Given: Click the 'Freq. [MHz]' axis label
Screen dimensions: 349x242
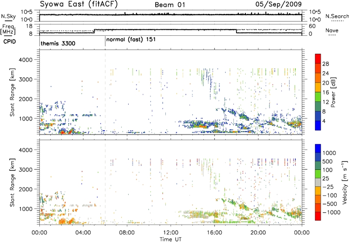Looking at the screenshot, I should point(9,29).
